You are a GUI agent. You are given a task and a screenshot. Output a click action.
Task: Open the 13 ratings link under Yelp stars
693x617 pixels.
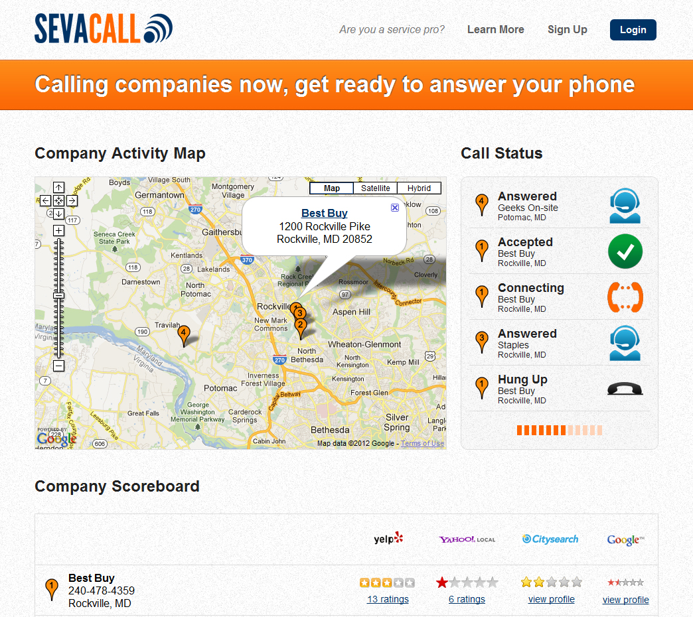tap(388, 598)
